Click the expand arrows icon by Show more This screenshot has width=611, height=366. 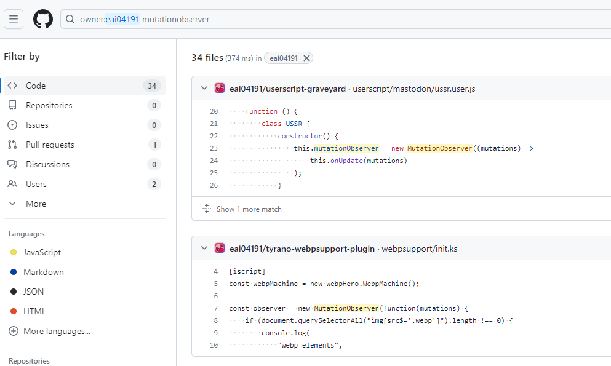coord(207,209)
